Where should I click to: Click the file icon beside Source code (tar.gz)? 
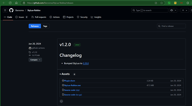pos(63,95)
